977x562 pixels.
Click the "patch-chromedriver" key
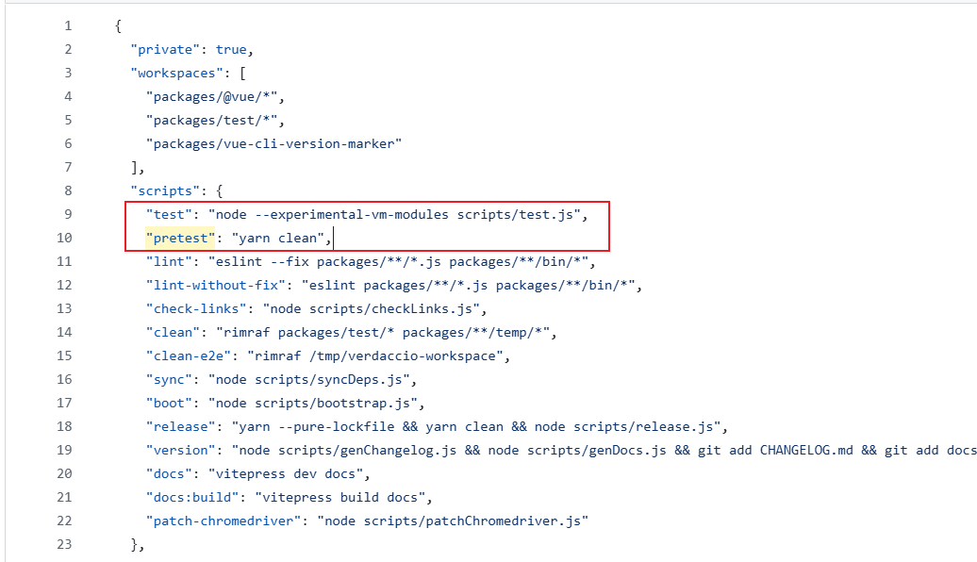pos(223,521)
